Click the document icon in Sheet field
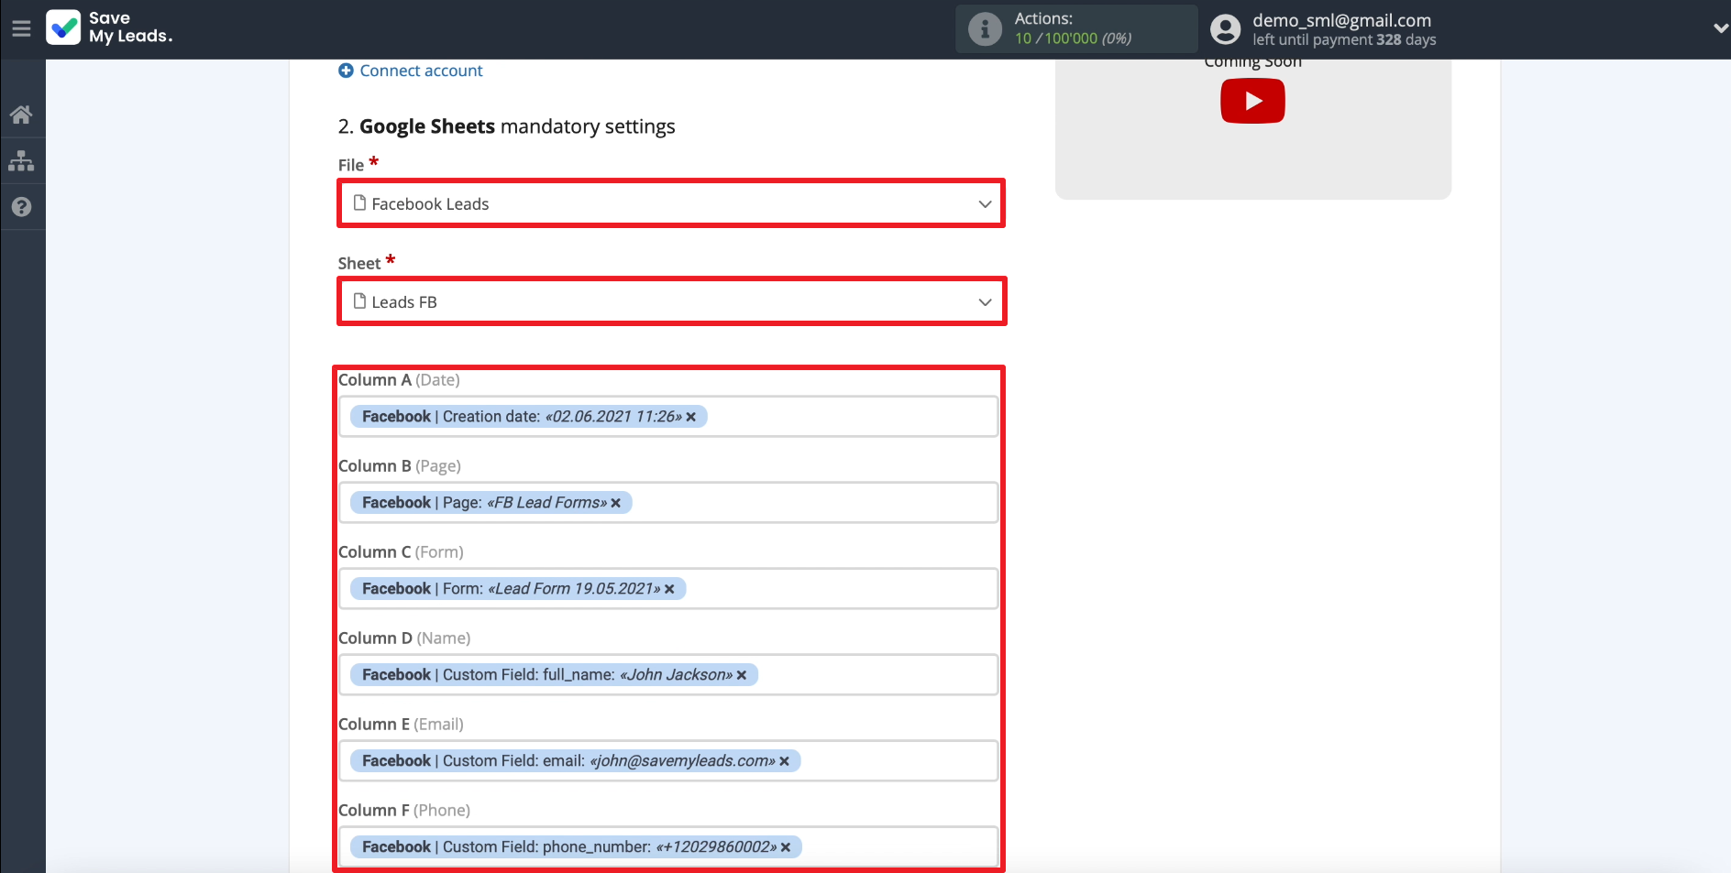Screen dimensions: 1731x873 click(x=359, y=300)
